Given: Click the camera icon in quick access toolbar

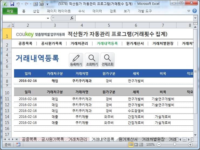Looking at the screenshot, I should pyautogui.click(x=41, y=4).
